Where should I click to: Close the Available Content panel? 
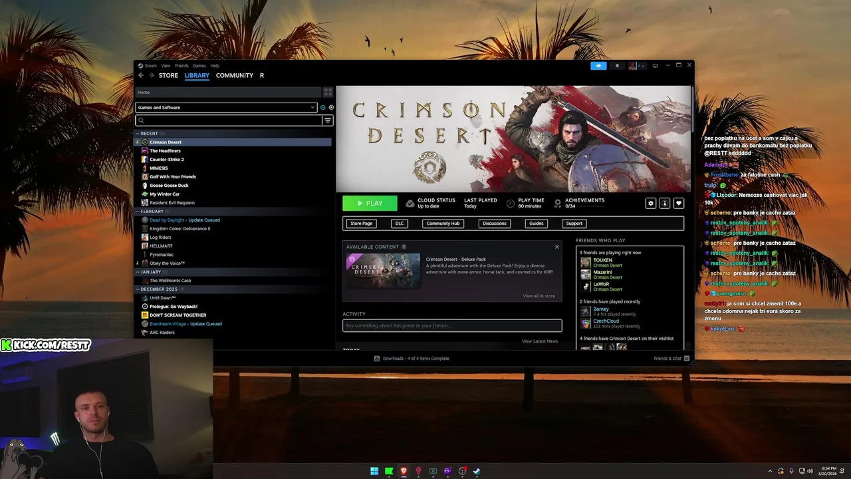point(557,247)
